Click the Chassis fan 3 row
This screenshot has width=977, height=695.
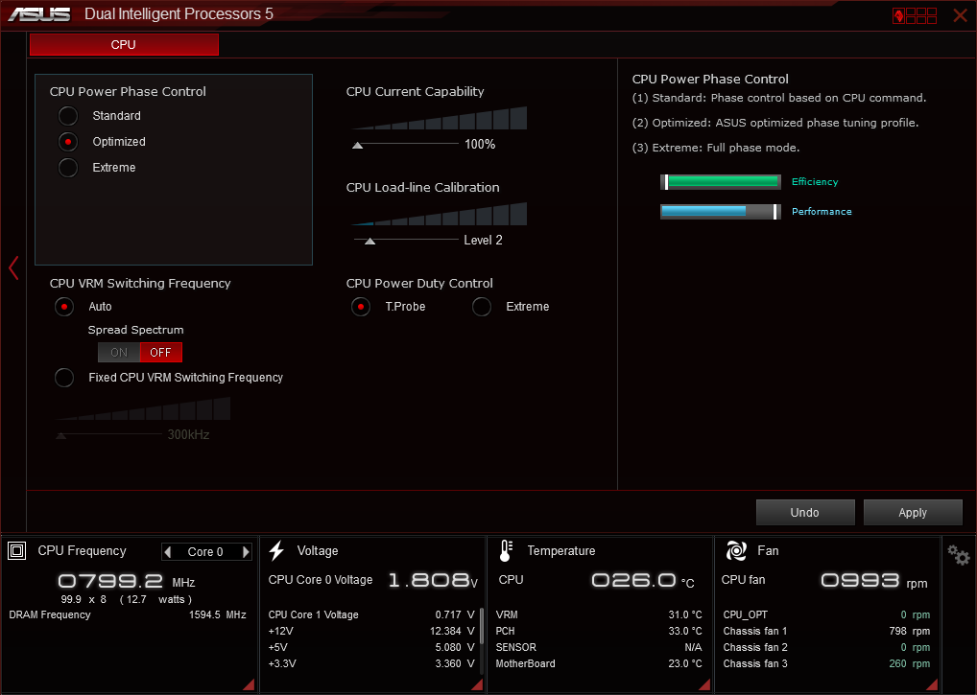[826, 664]
